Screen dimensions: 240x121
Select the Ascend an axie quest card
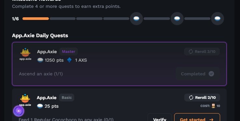click(119, 64)
